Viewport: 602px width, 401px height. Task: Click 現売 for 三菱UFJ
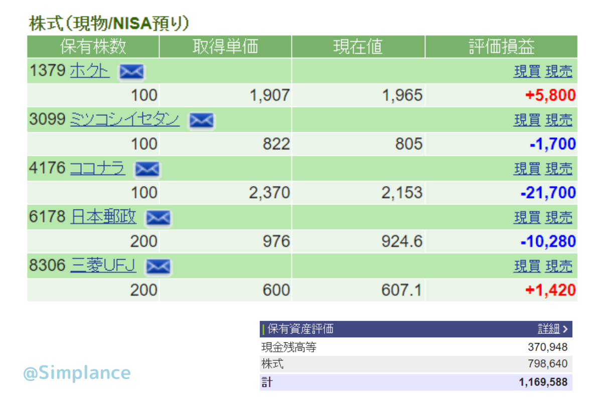pyautogui.click(x=558, y=266)
